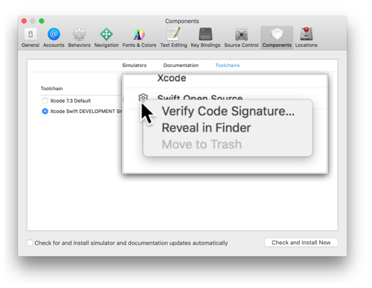Switch to the Documentation tab
Image resolution: width=372 pixels, height=288 pixels.
point(181,65)
